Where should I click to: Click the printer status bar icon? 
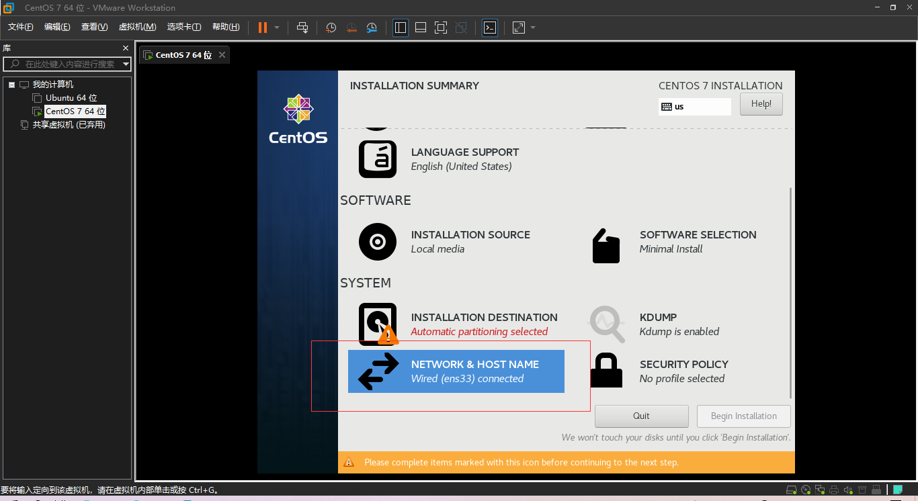(x=834, y=490)
